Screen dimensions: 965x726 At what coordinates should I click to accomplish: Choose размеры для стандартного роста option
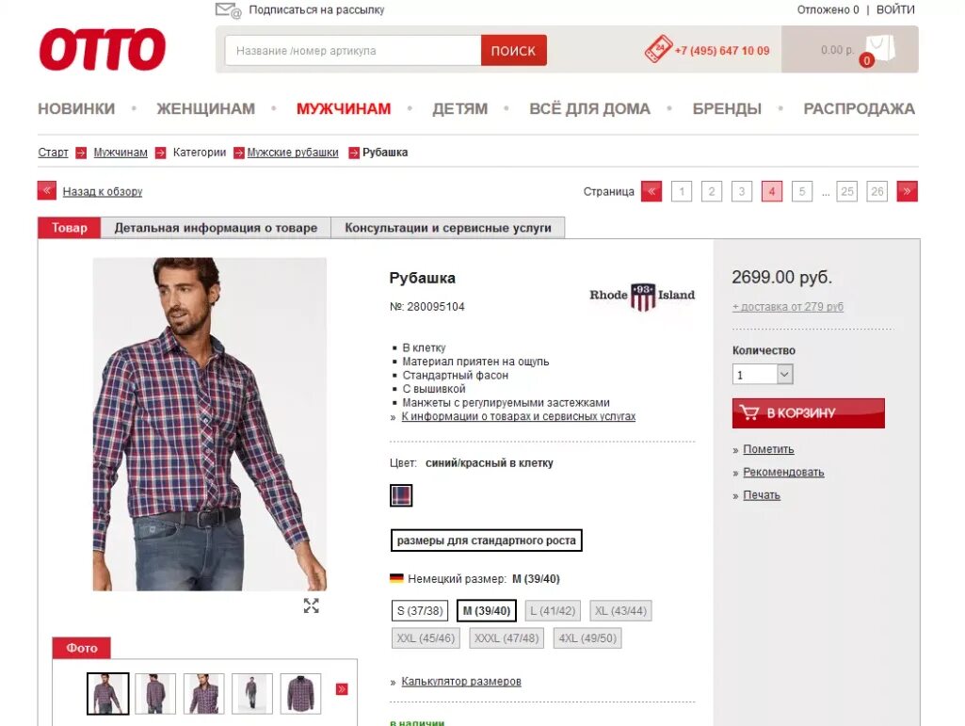coord(486,540)
